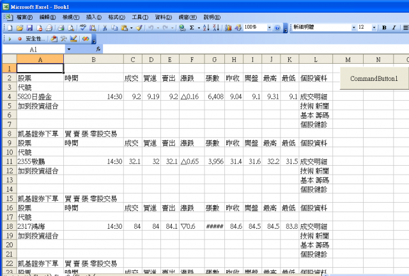This screenshot has height=276, width=409.
Task: Open the Control Toolbox hammer and wrench icon
Action: [64, 39]
